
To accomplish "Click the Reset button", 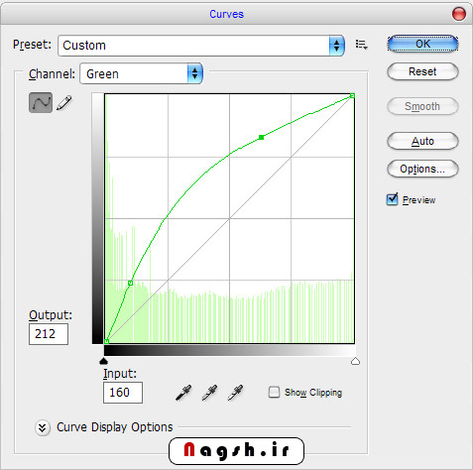I will tap(422, 71).
